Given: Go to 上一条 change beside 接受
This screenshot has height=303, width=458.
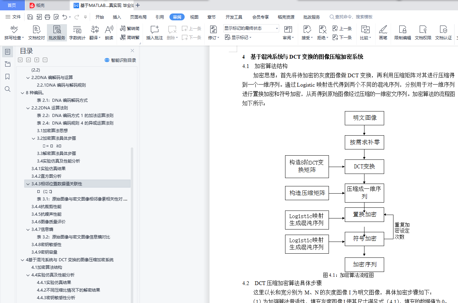Looking at the screenshot, I should coord(342,29).
